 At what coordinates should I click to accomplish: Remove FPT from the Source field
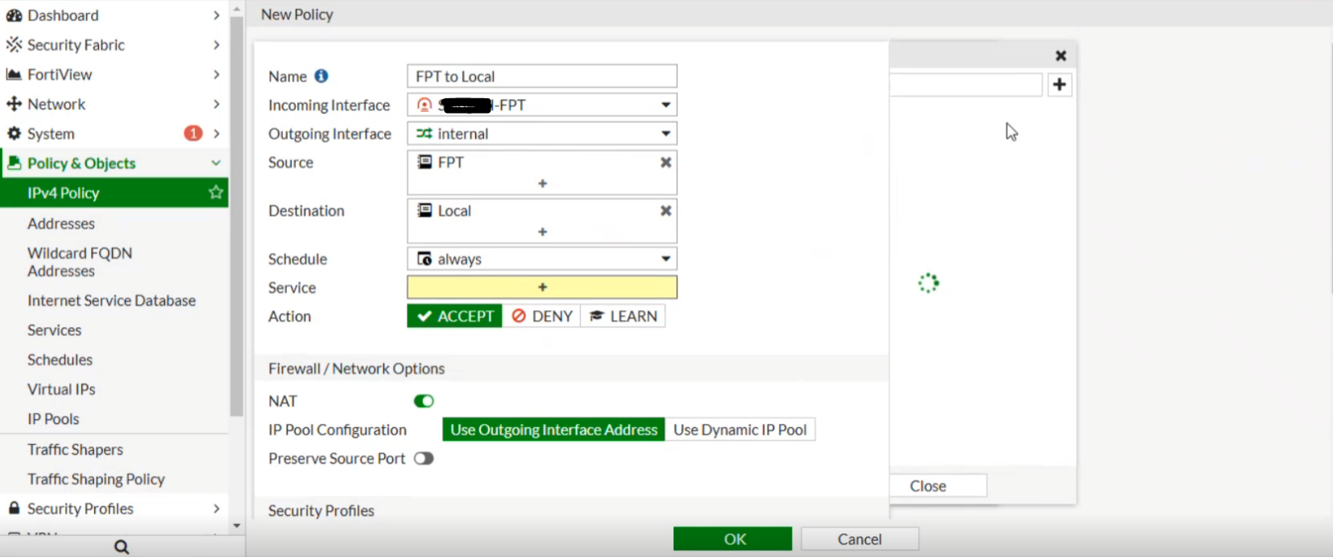(x=665, y=162)
